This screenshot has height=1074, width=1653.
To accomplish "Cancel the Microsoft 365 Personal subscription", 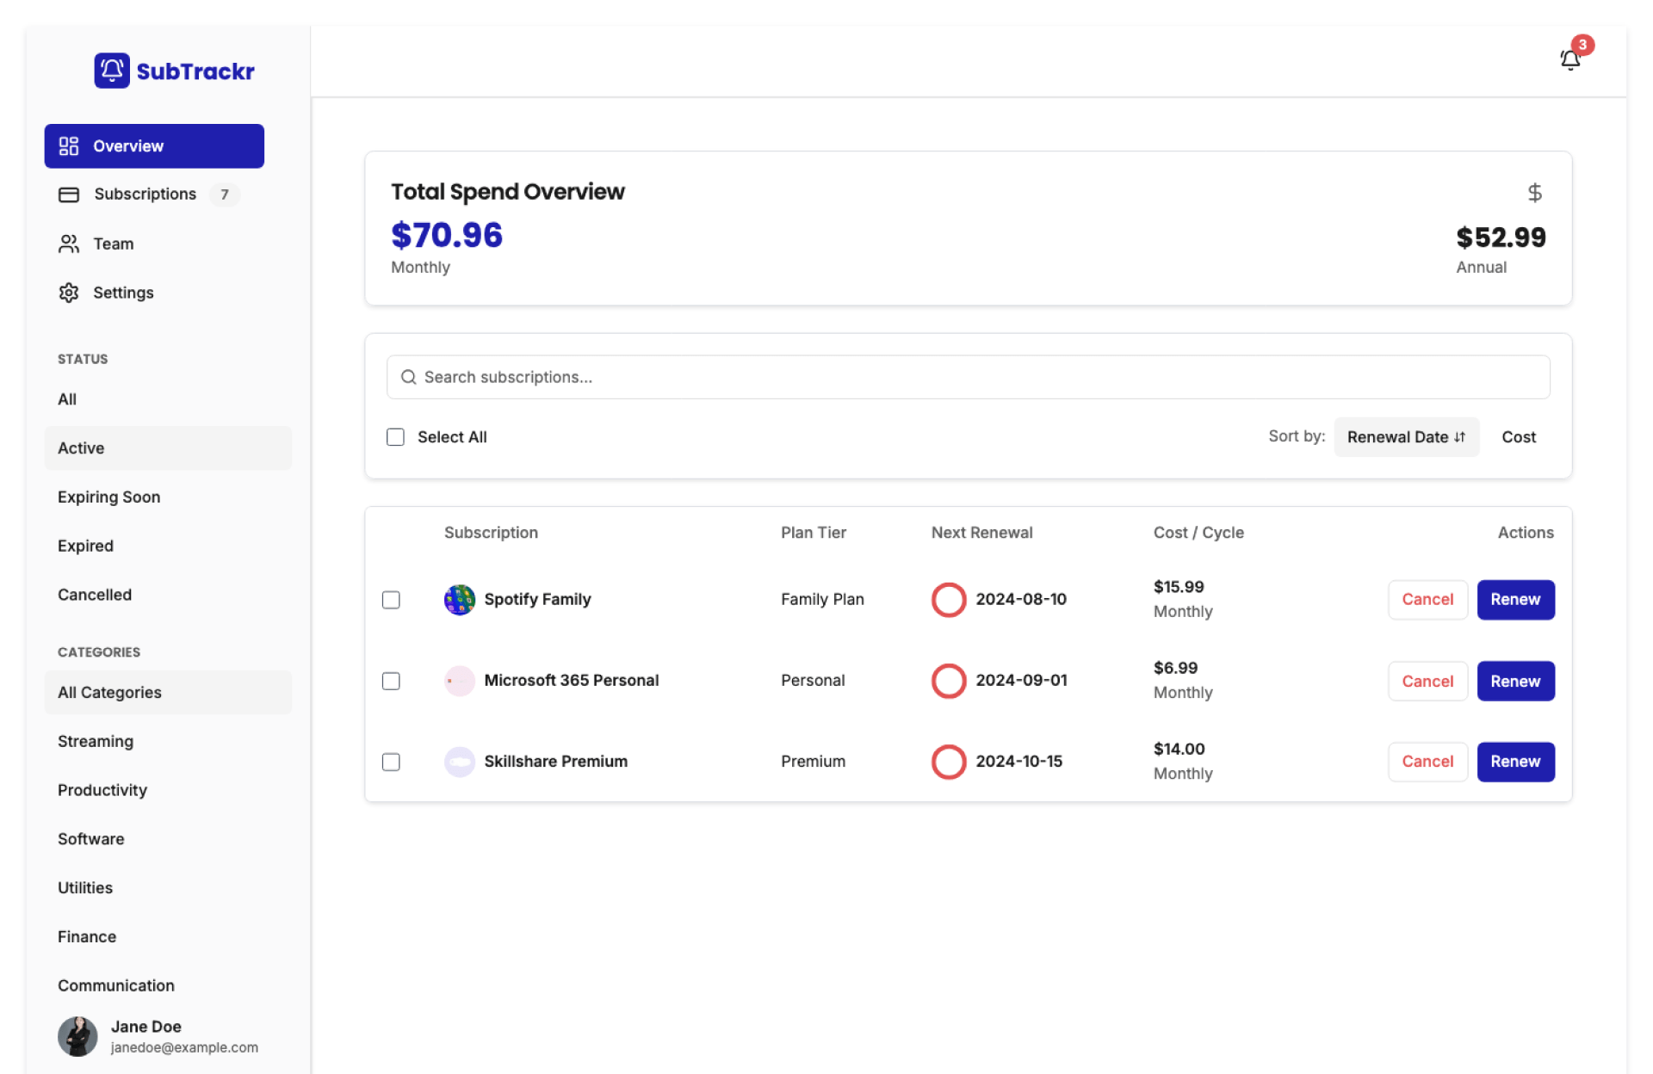I will (x=1427, y=682).
